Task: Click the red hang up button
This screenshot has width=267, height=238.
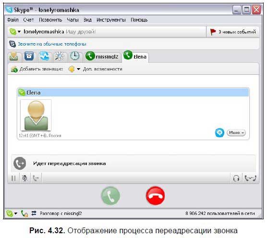Action: pyautogui.click(x=155, y=196)
